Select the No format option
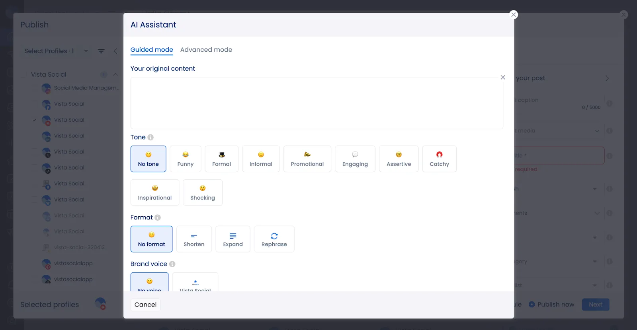The width and height of the screenshot is (637, 330). click(151, 239)
